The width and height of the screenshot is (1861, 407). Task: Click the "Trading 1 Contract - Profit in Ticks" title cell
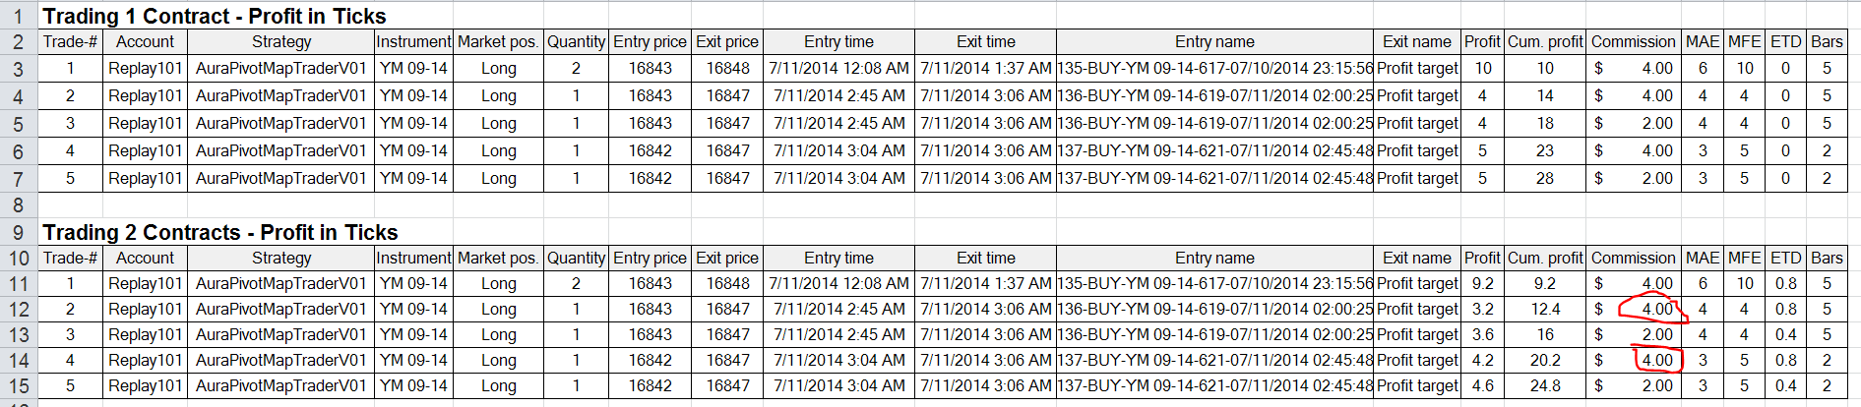click(215, 16)
